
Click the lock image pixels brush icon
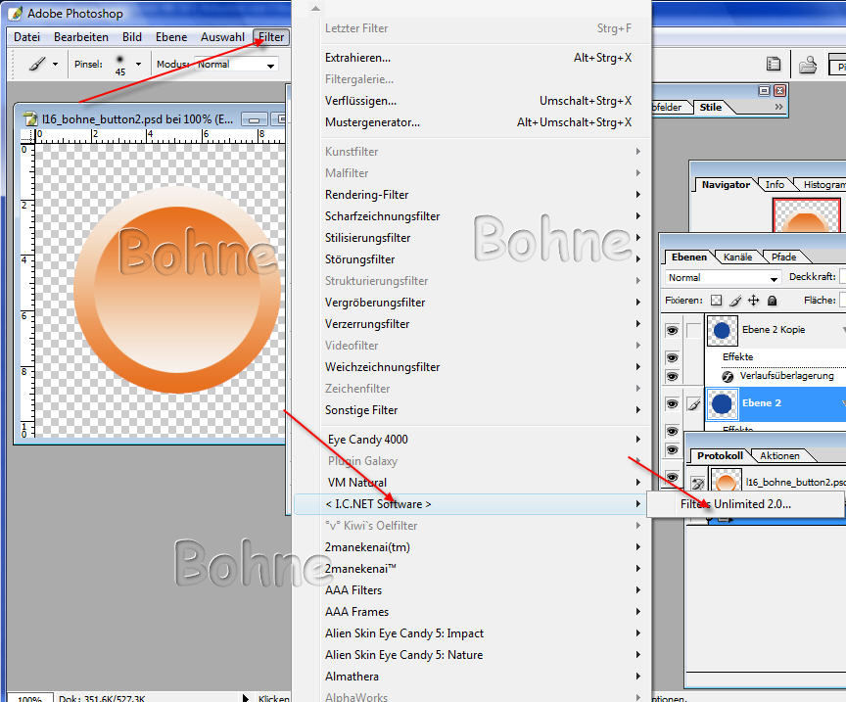tap(734, 301)
